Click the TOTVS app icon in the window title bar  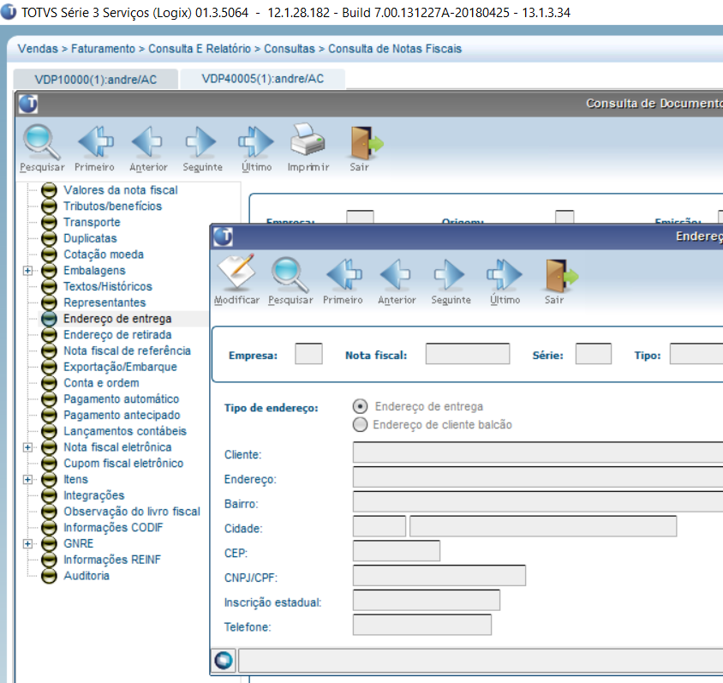(9, 12)
